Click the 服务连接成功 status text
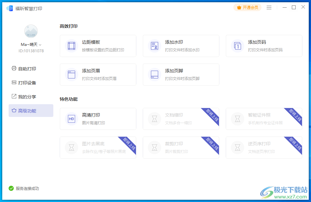 (27, 189)
